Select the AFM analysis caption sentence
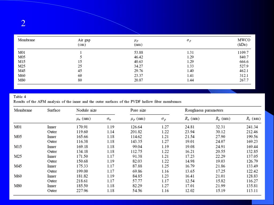This screenshot has height=205, width=274. point(97,102)
